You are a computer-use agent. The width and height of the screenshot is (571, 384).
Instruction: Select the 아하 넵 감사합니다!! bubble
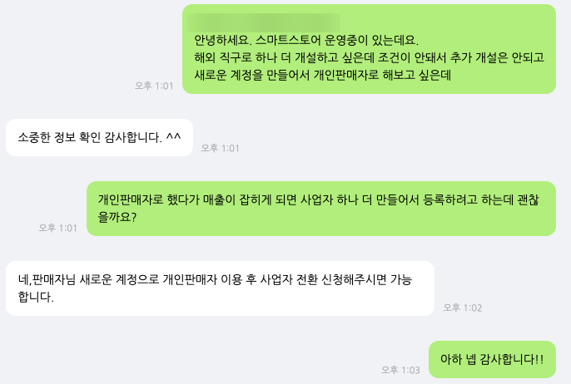click(x=492, y=359)
